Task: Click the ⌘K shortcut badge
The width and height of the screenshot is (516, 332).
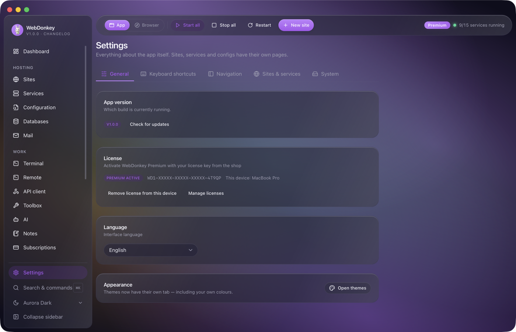Action: [78, 288]
